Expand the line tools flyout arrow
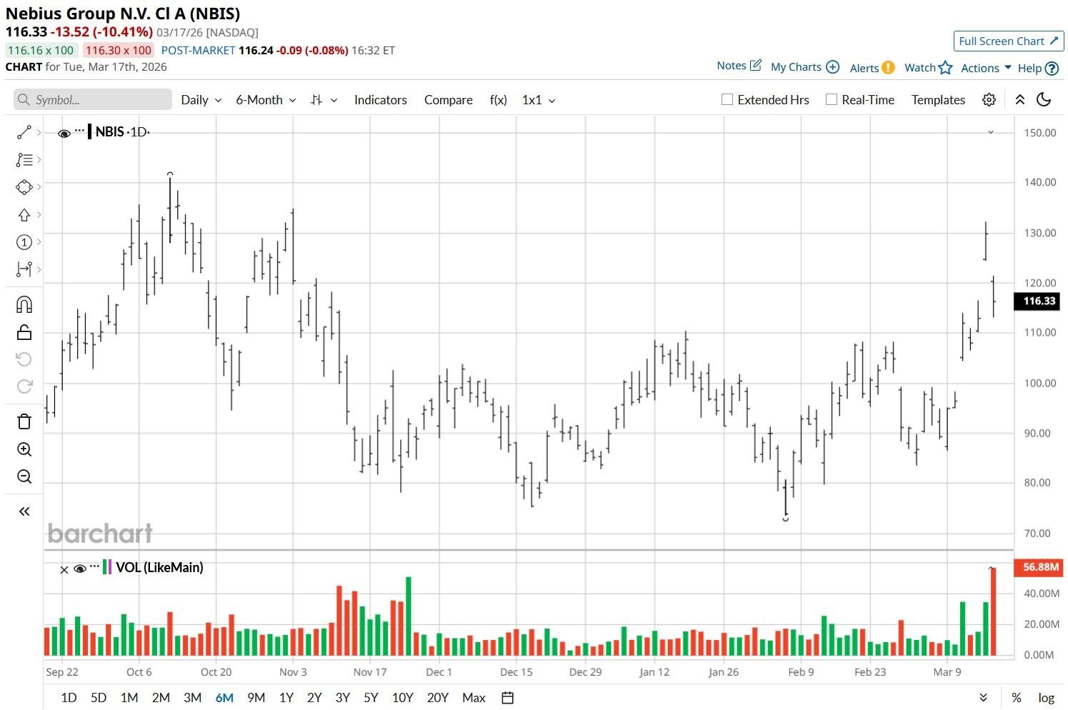 [39, 132]
